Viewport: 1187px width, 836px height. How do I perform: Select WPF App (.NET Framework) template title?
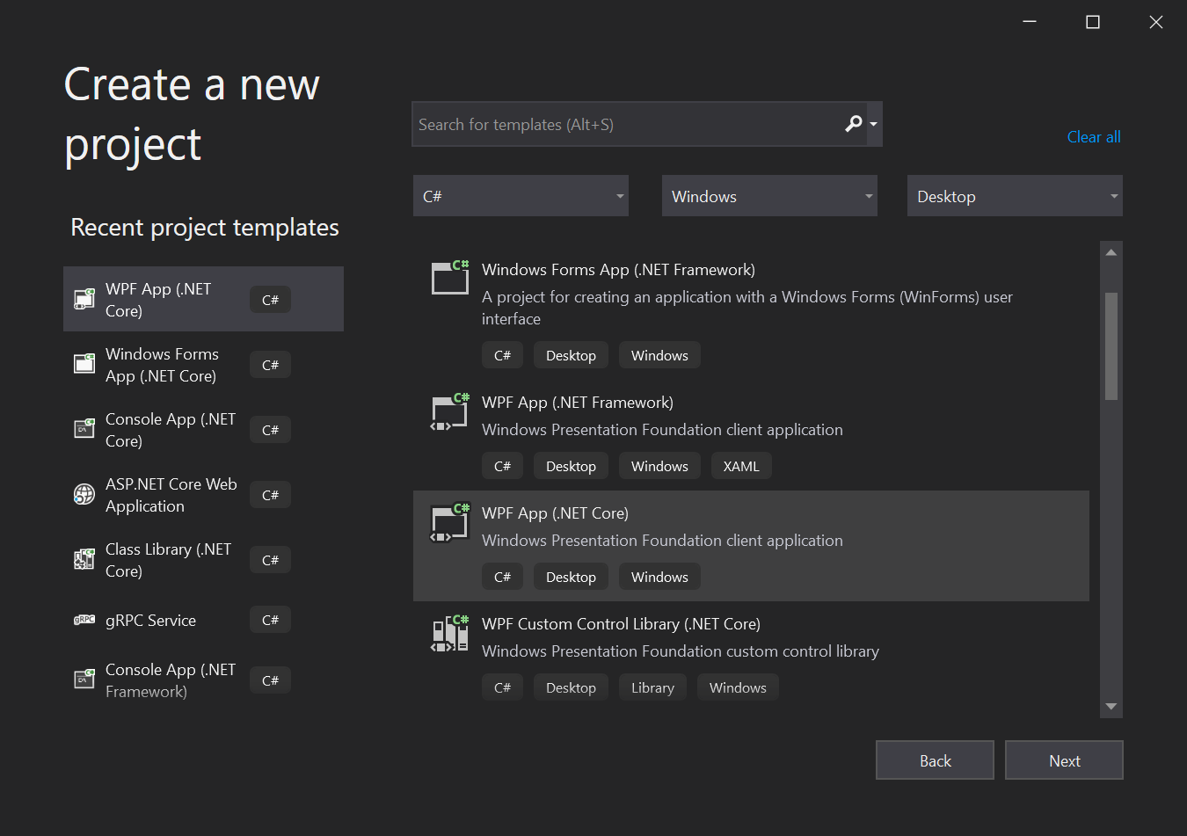coord(578,403)
